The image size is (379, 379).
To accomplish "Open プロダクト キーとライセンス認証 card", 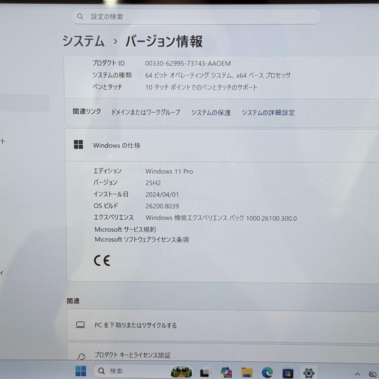I will tap(223, 352).
